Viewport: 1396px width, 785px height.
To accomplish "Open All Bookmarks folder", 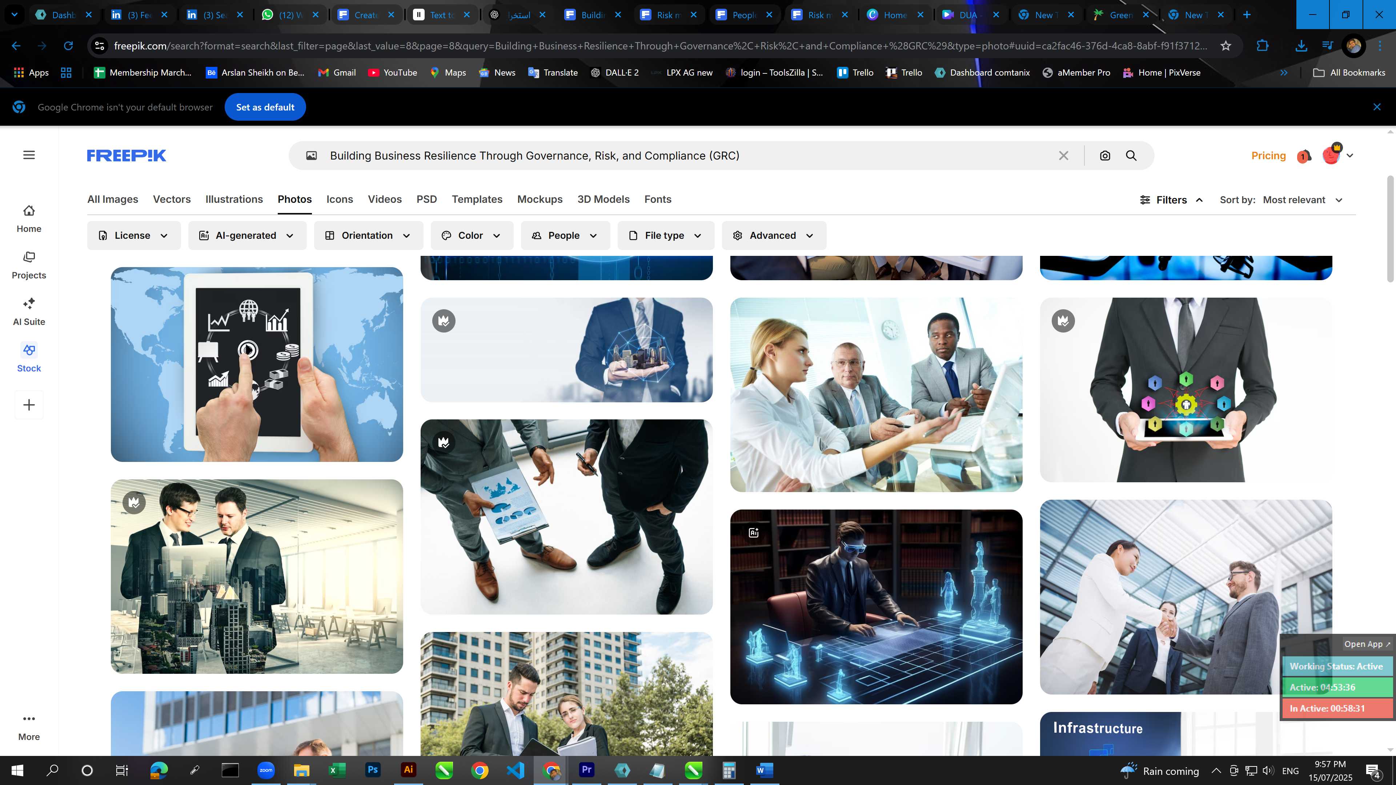I will point(1349,73).
